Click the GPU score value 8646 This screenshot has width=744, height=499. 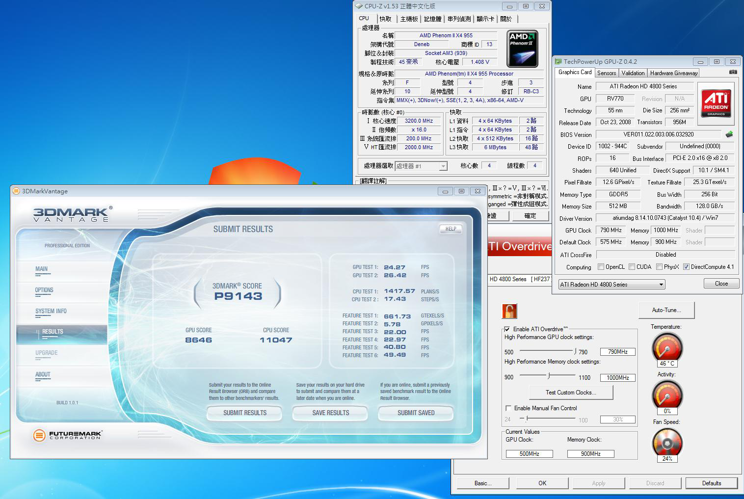(x=198, y=340)
